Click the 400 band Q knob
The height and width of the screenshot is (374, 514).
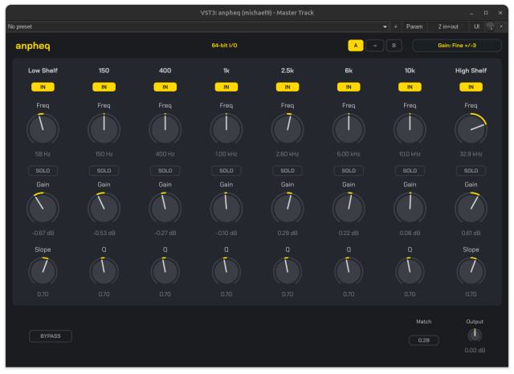(x=165, y=271)
